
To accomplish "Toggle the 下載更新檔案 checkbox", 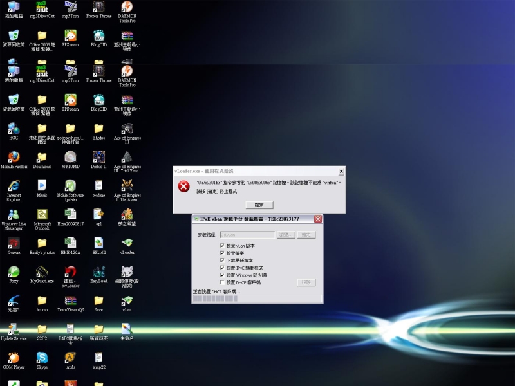I will point(222,261).
